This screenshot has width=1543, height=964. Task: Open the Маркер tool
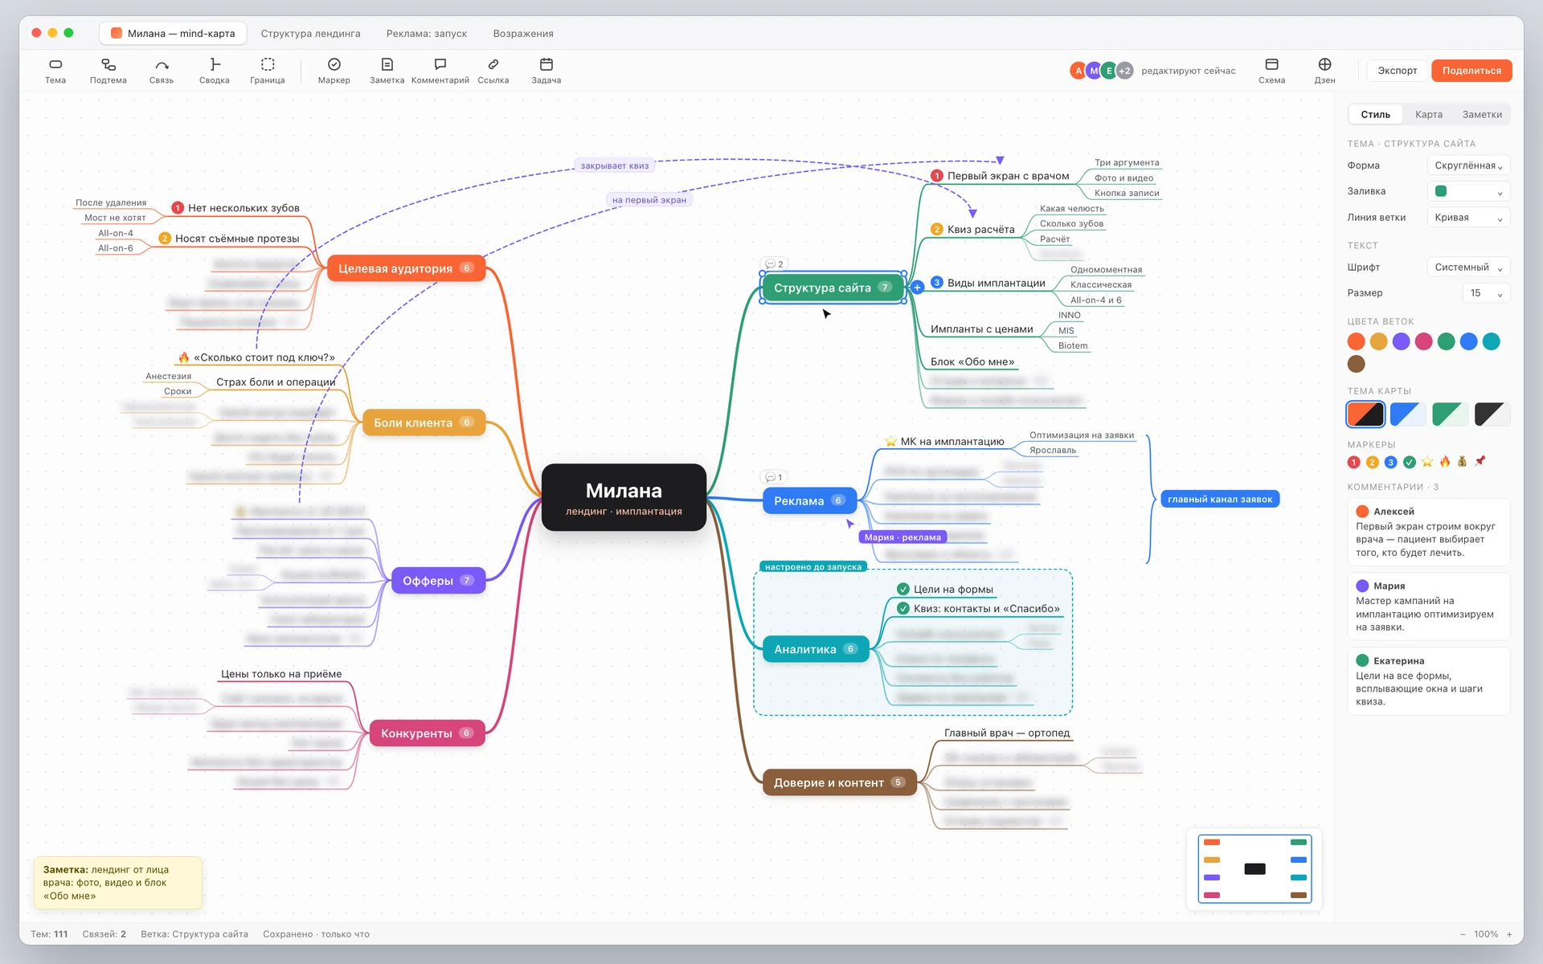coord(334,71)
